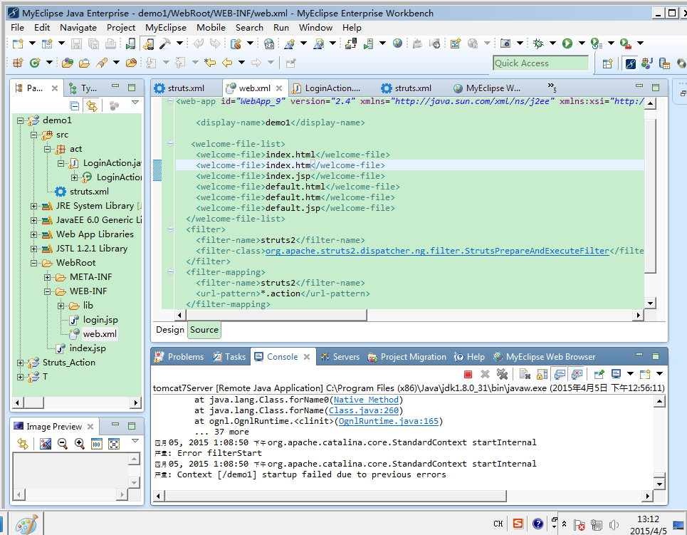Switch to the Servers tab

340,357
